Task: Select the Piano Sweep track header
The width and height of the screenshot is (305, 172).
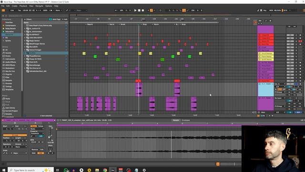Action: click(266, 56)
